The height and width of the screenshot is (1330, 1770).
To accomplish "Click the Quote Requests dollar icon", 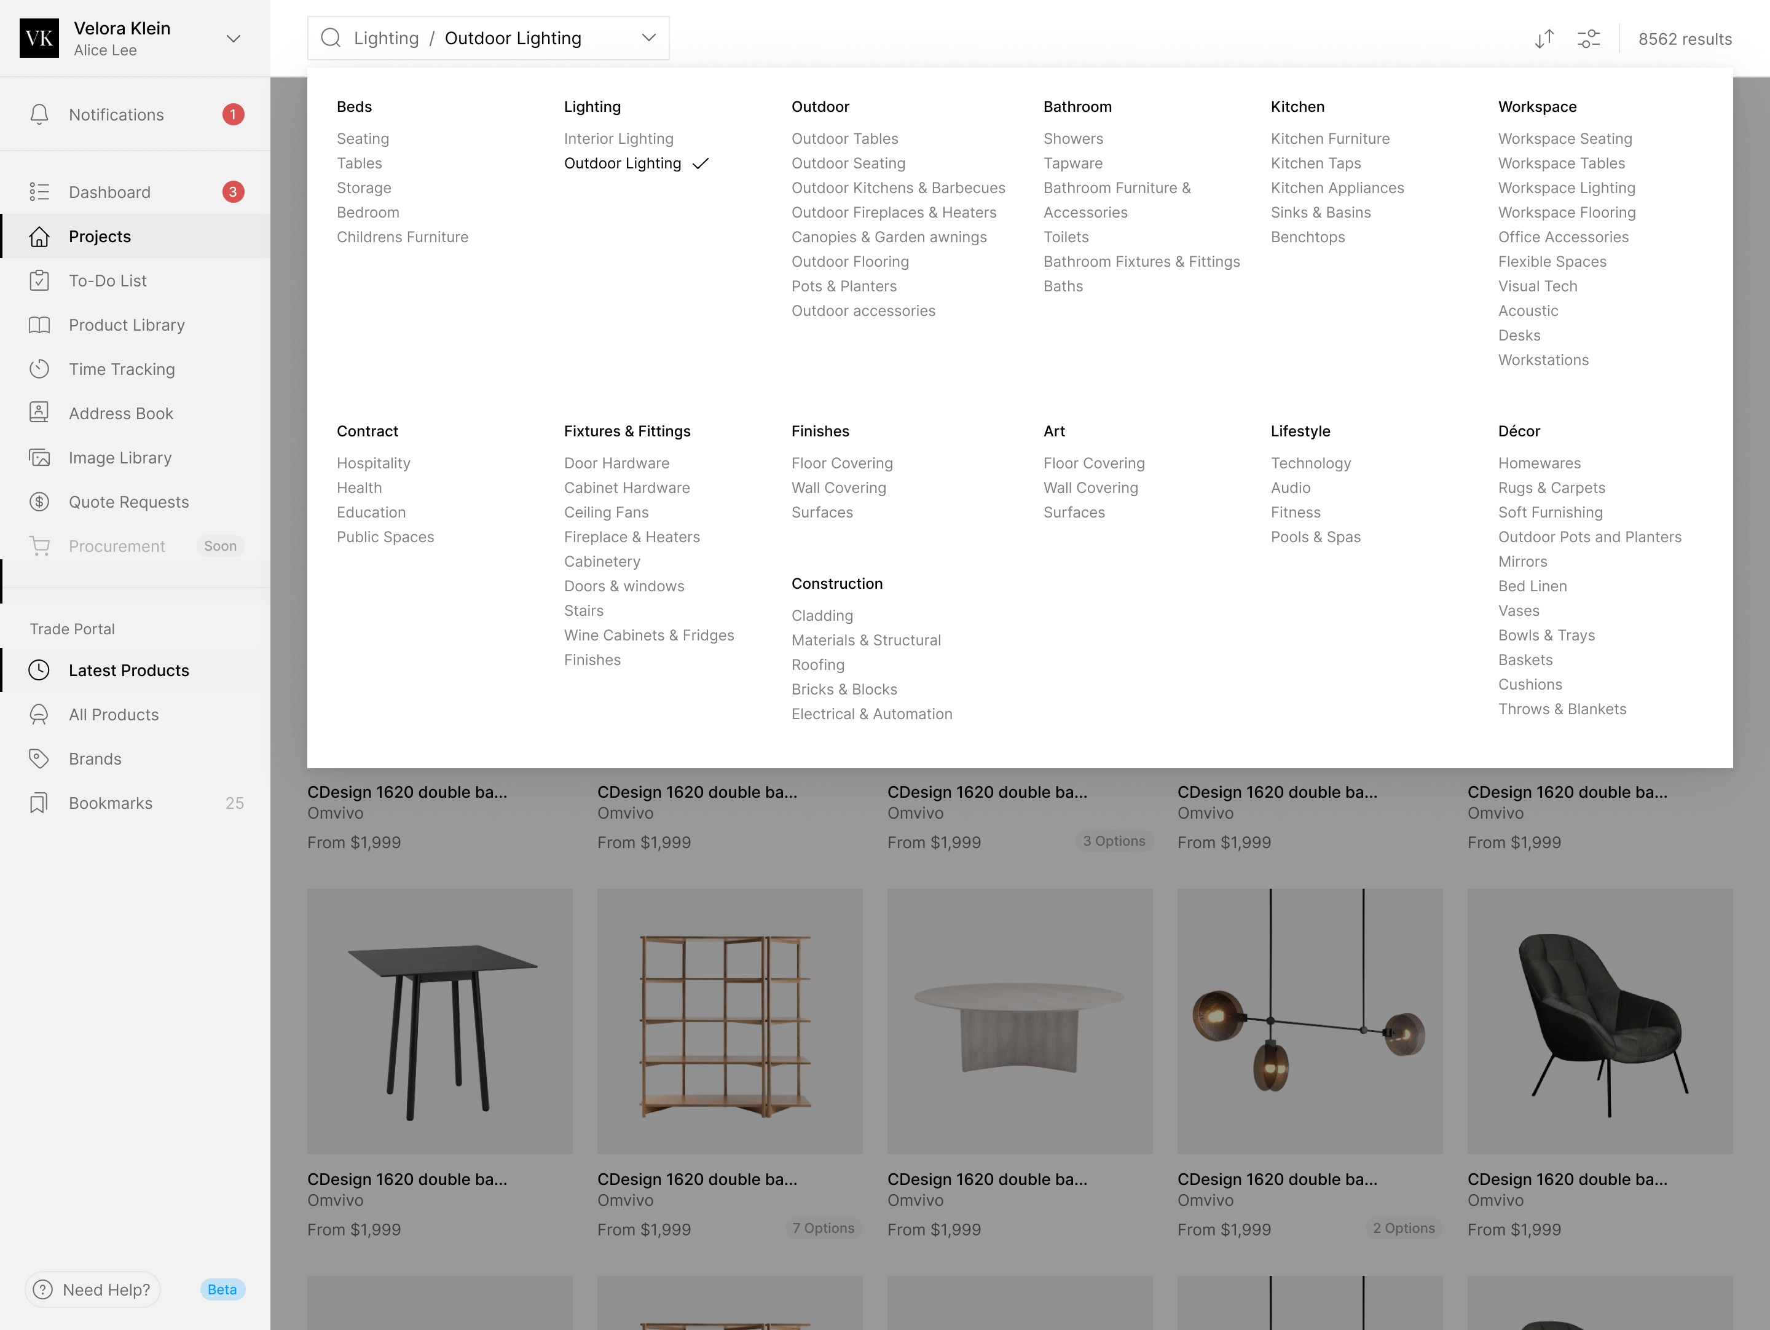I will coord(39,502).
